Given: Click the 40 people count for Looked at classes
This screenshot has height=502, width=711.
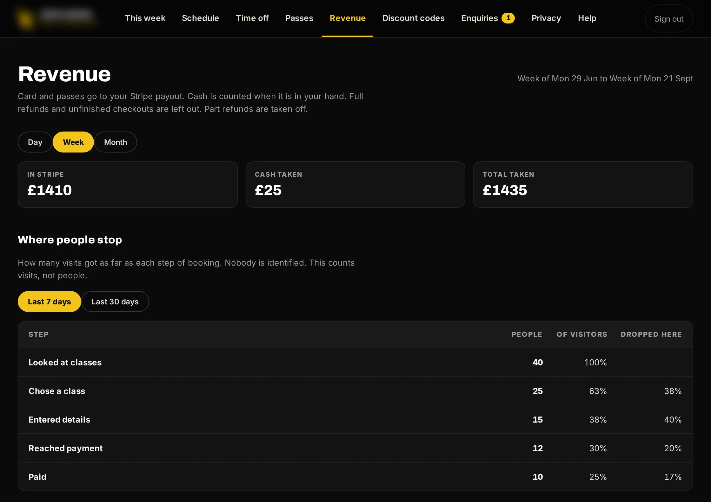Looking at the screenshot, I should 537,363.
